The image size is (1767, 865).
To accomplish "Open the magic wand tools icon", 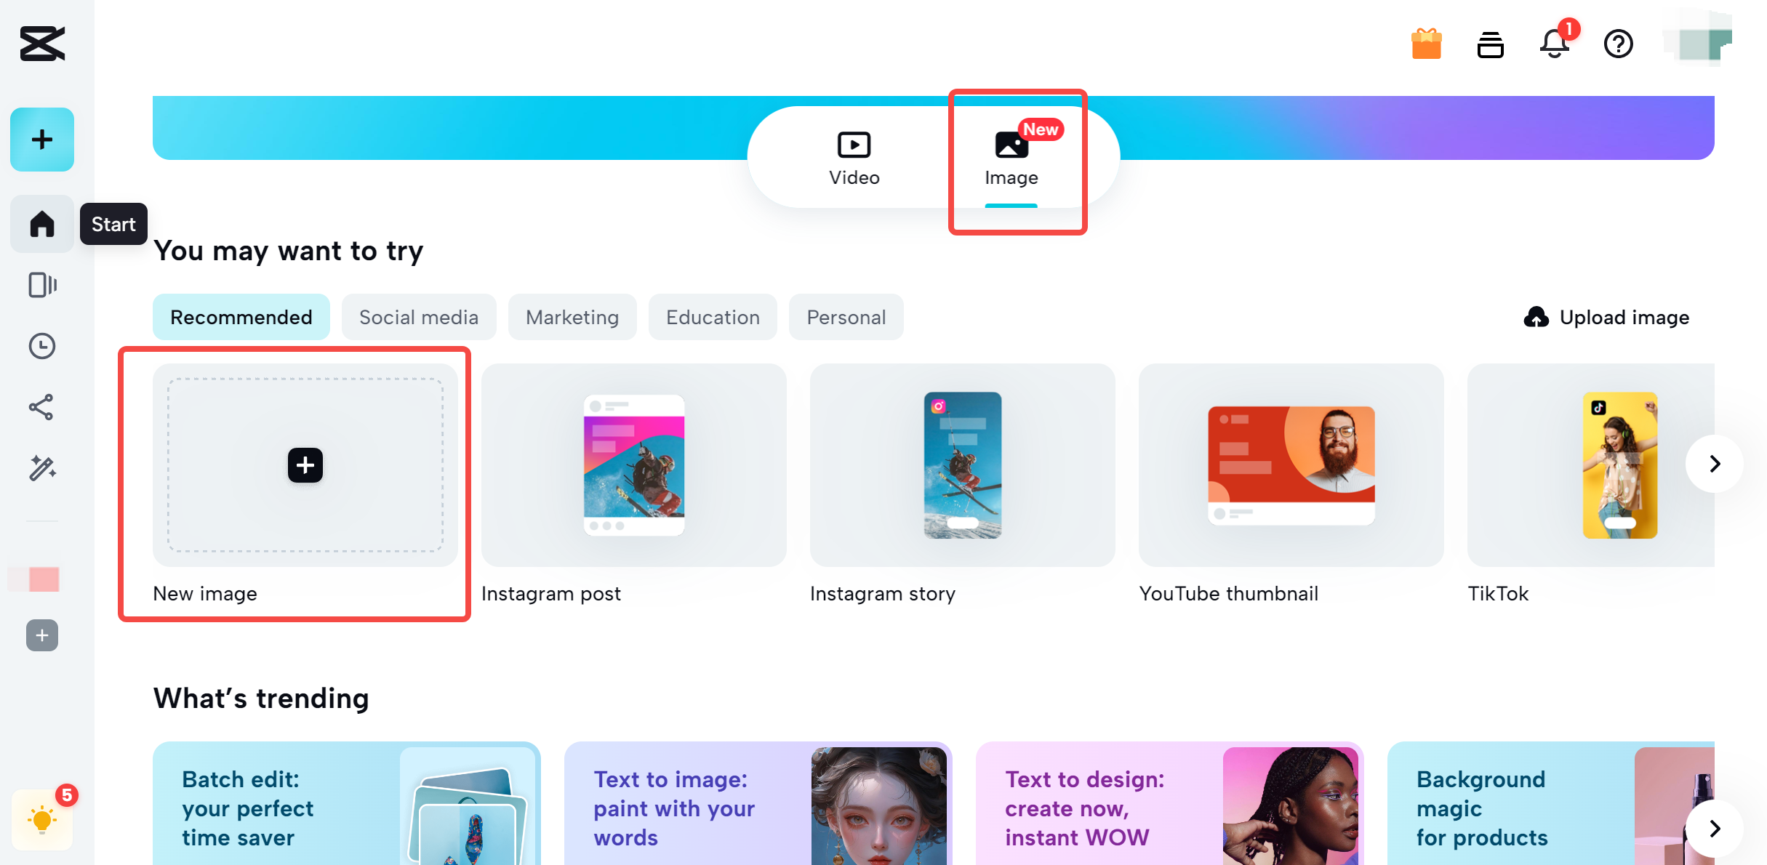I will (x=42, y=468).
